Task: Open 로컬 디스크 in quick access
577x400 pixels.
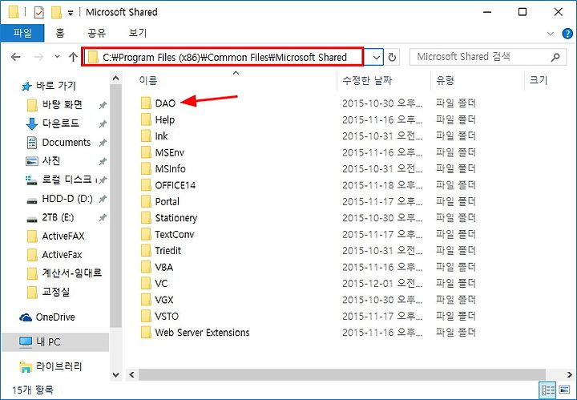Action: coord(67,180)
